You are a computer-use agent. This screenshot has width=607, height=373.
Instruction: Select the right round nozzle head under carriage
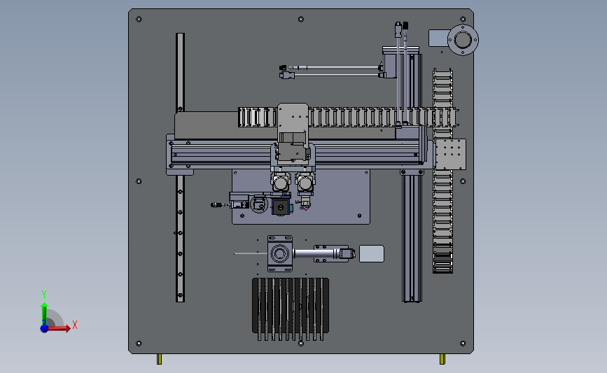305,183
